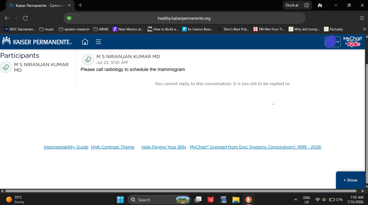
Task: Open the profile account dropdown
Action: pos(333,42)
